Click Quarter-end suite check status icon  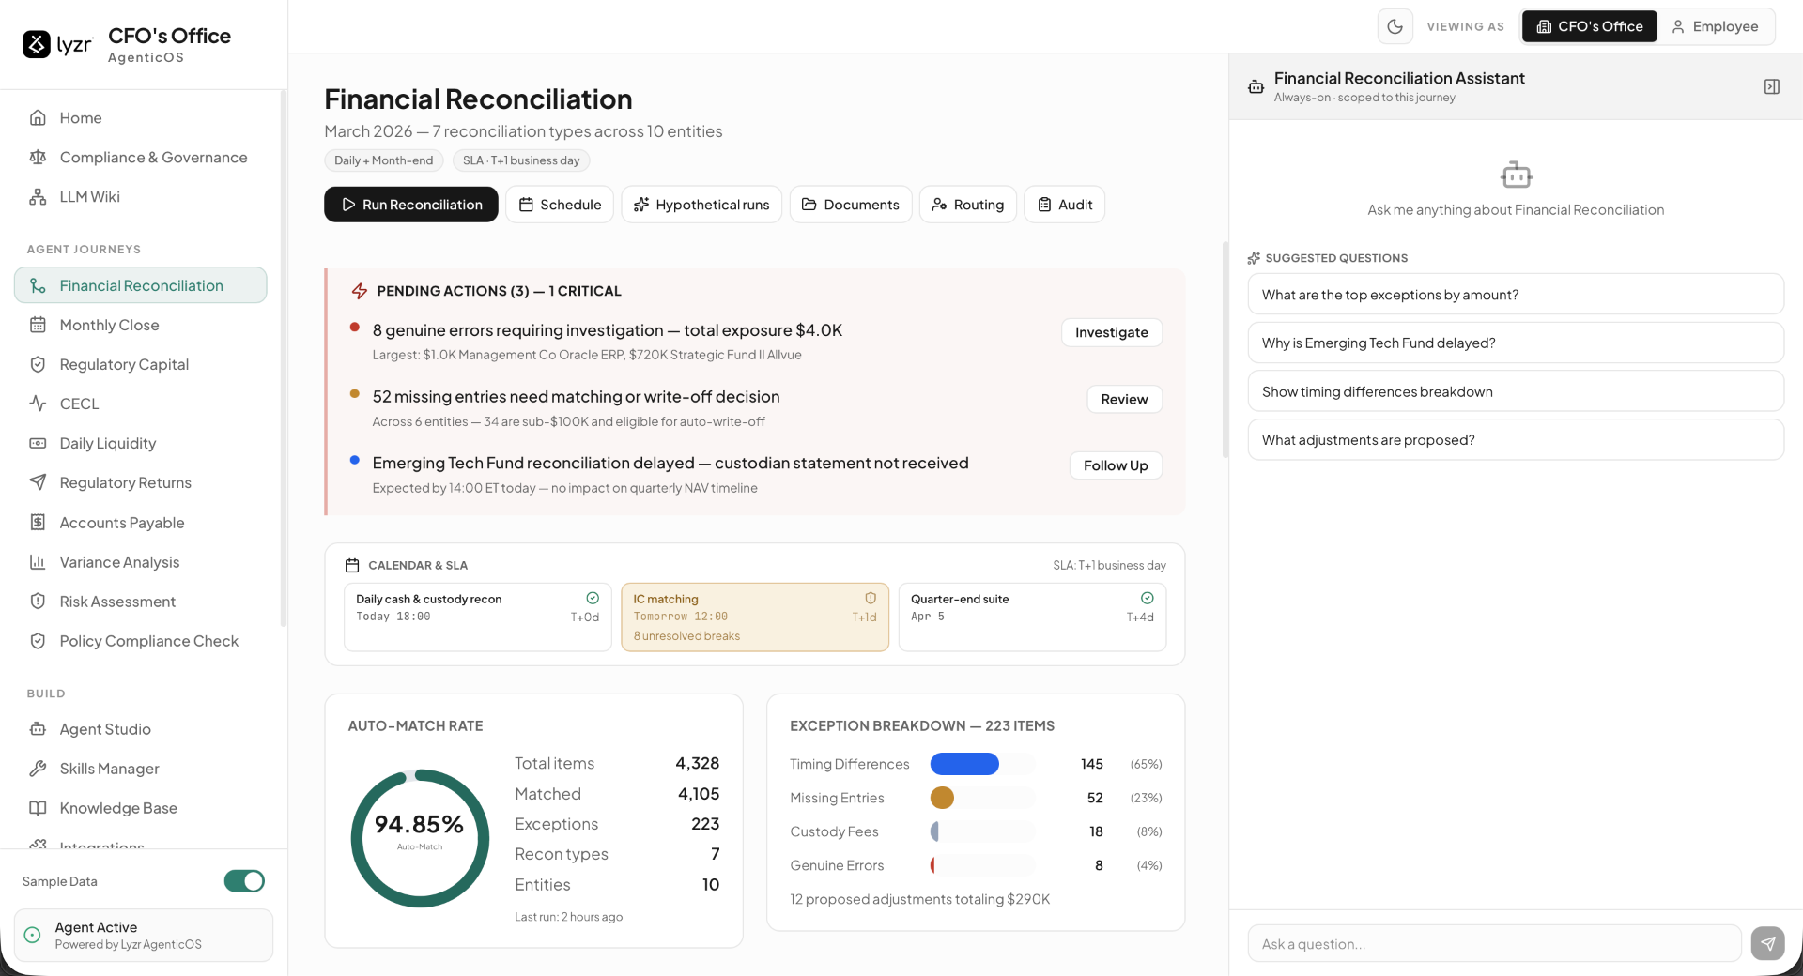[x=1148, y=598]
